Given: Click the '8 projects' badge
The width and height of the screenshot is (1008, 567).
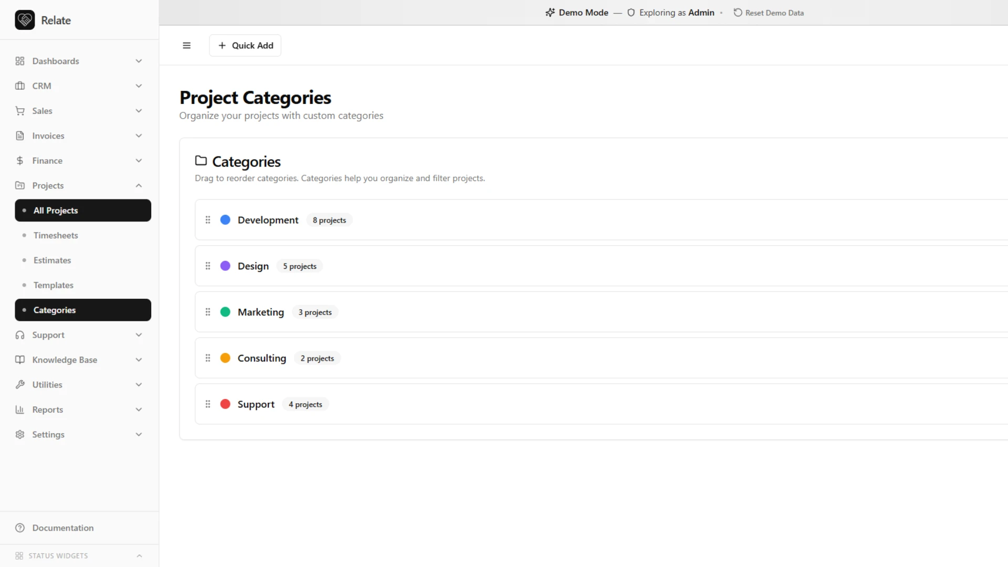Looking at the screenshot, I should click(x=329, y=220).
